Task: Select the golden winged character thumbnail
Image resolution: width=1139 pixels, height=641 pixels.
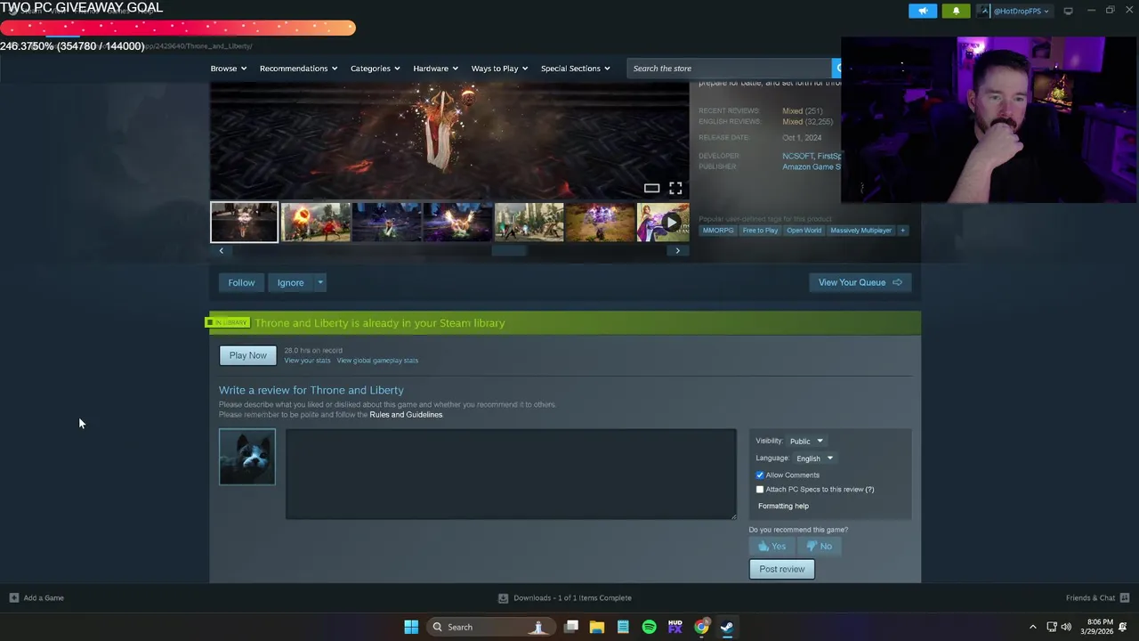Action: pos(457,222)
